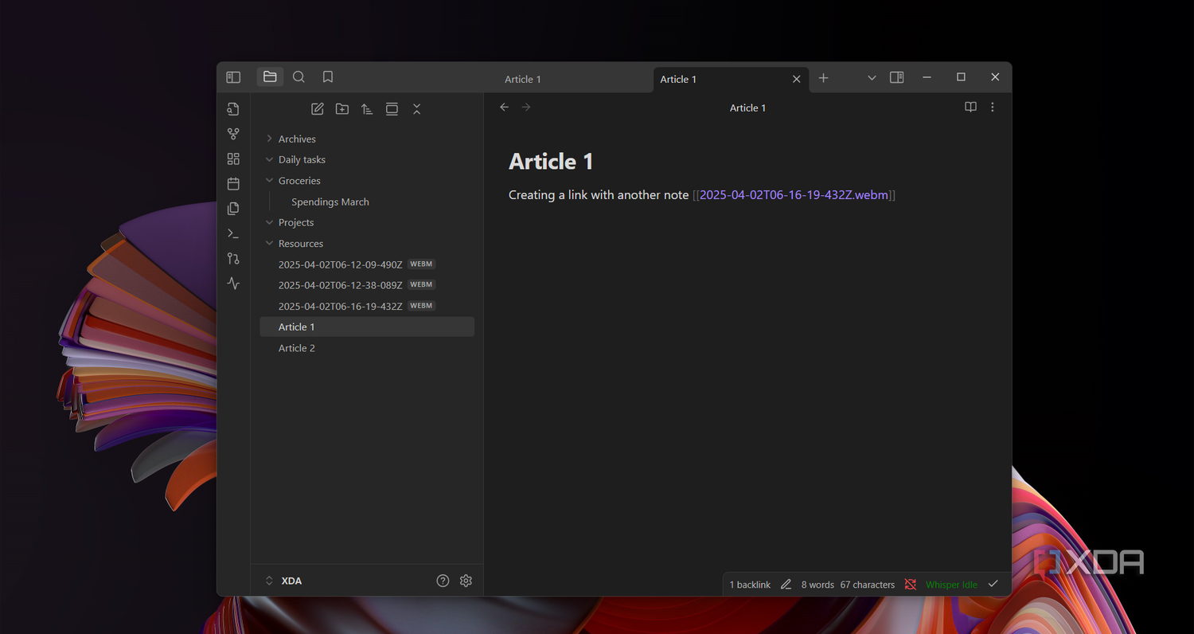
Task: Open the help question mark icon
Action: (x=443, y=581)
